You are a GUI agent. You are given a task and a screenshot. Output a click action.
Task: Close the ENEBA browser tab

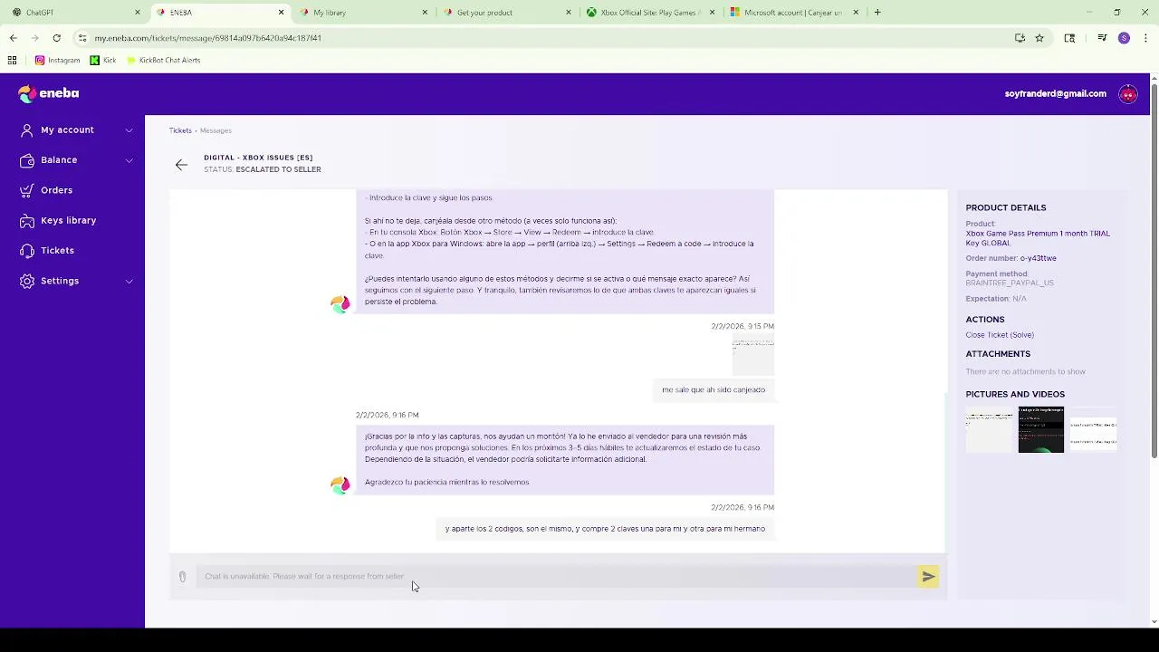[281, 13]
